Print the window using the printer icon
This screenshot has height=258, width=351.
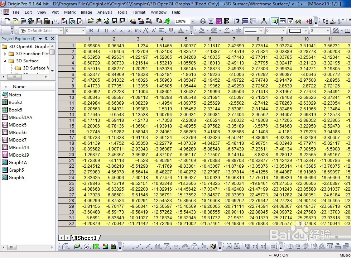(x=203, y=21)
